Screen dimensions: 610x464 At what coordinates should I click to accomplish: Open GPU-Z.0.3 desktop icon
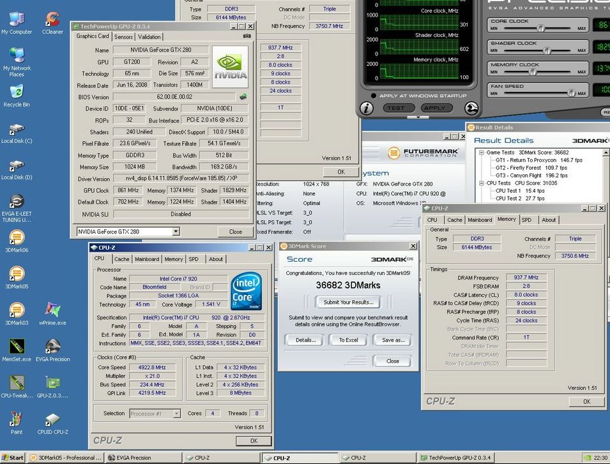coord(52,387)
